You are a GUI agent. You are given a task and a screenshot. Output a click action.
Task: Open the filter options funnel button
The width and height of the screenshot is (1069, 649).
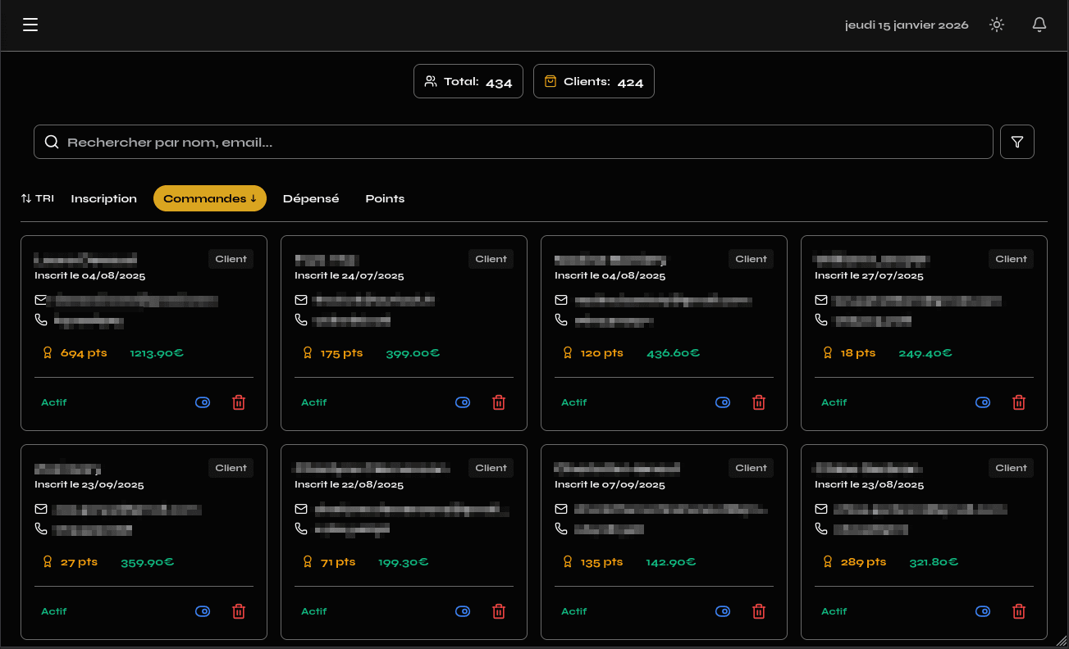tap(1017, 142)
